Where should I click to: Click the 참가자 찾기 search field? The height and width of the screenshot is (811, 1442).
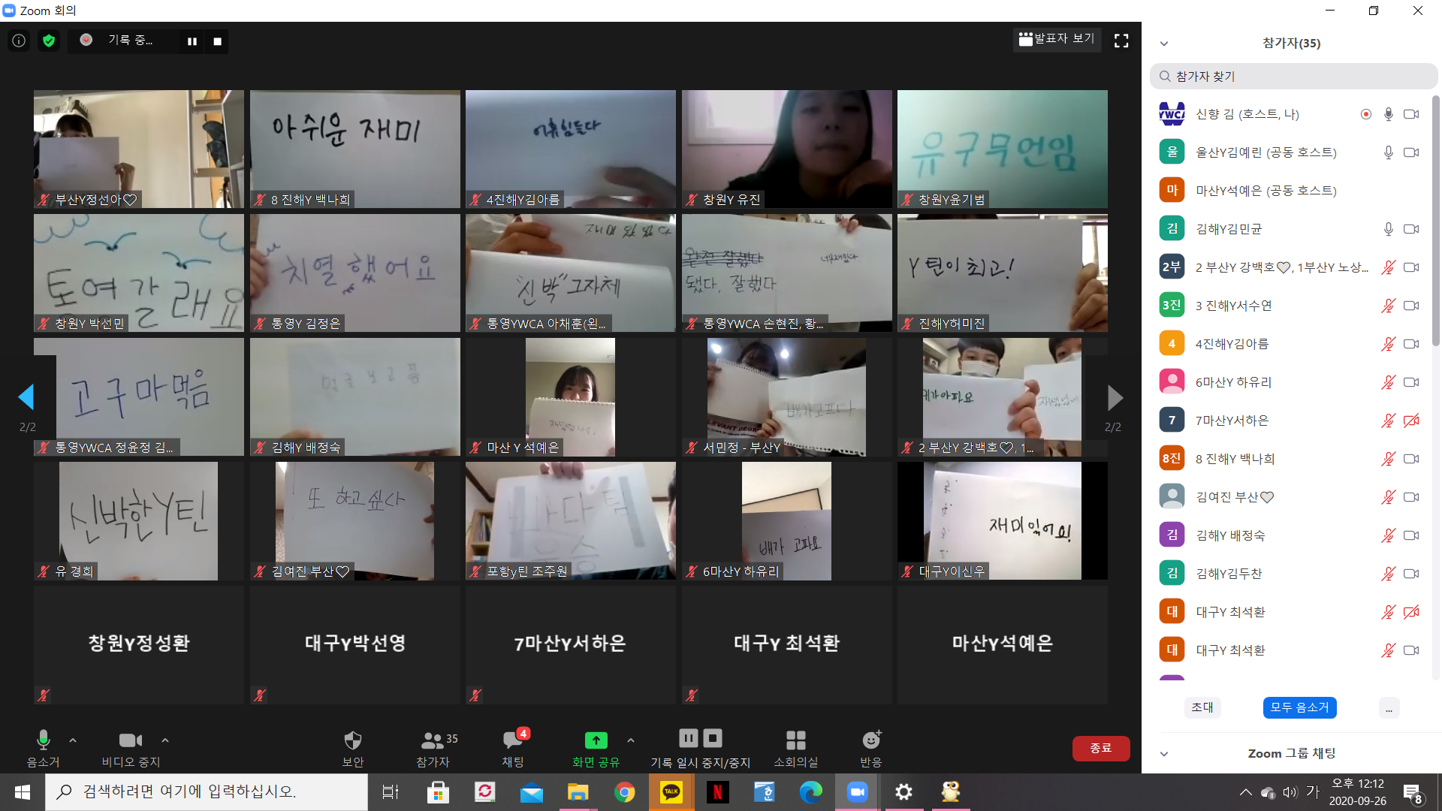(x=1293, y=77)
